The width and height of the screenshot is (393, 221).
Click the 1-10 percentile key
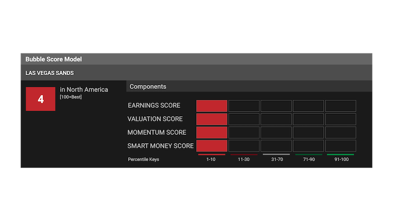(211, 159)
